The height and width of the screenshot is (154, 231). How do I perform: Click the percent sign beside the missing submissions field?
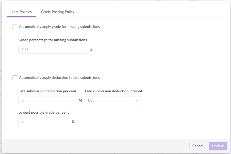[x=91, y=50]
